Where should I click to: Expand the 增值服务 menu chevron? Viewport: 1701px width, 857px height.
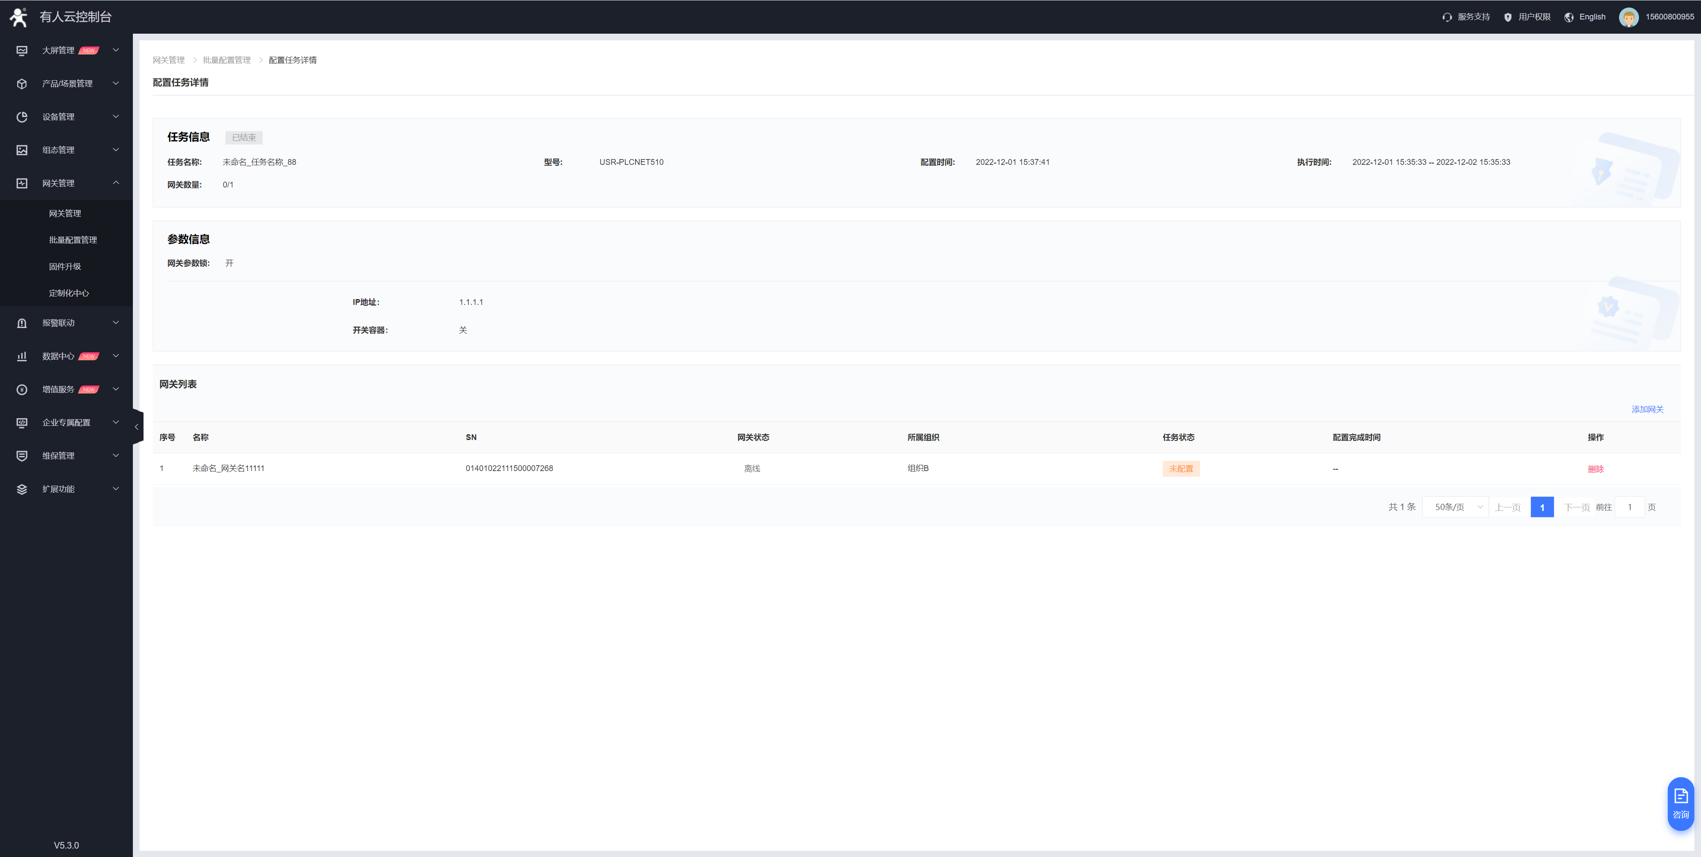click(116, 389)
